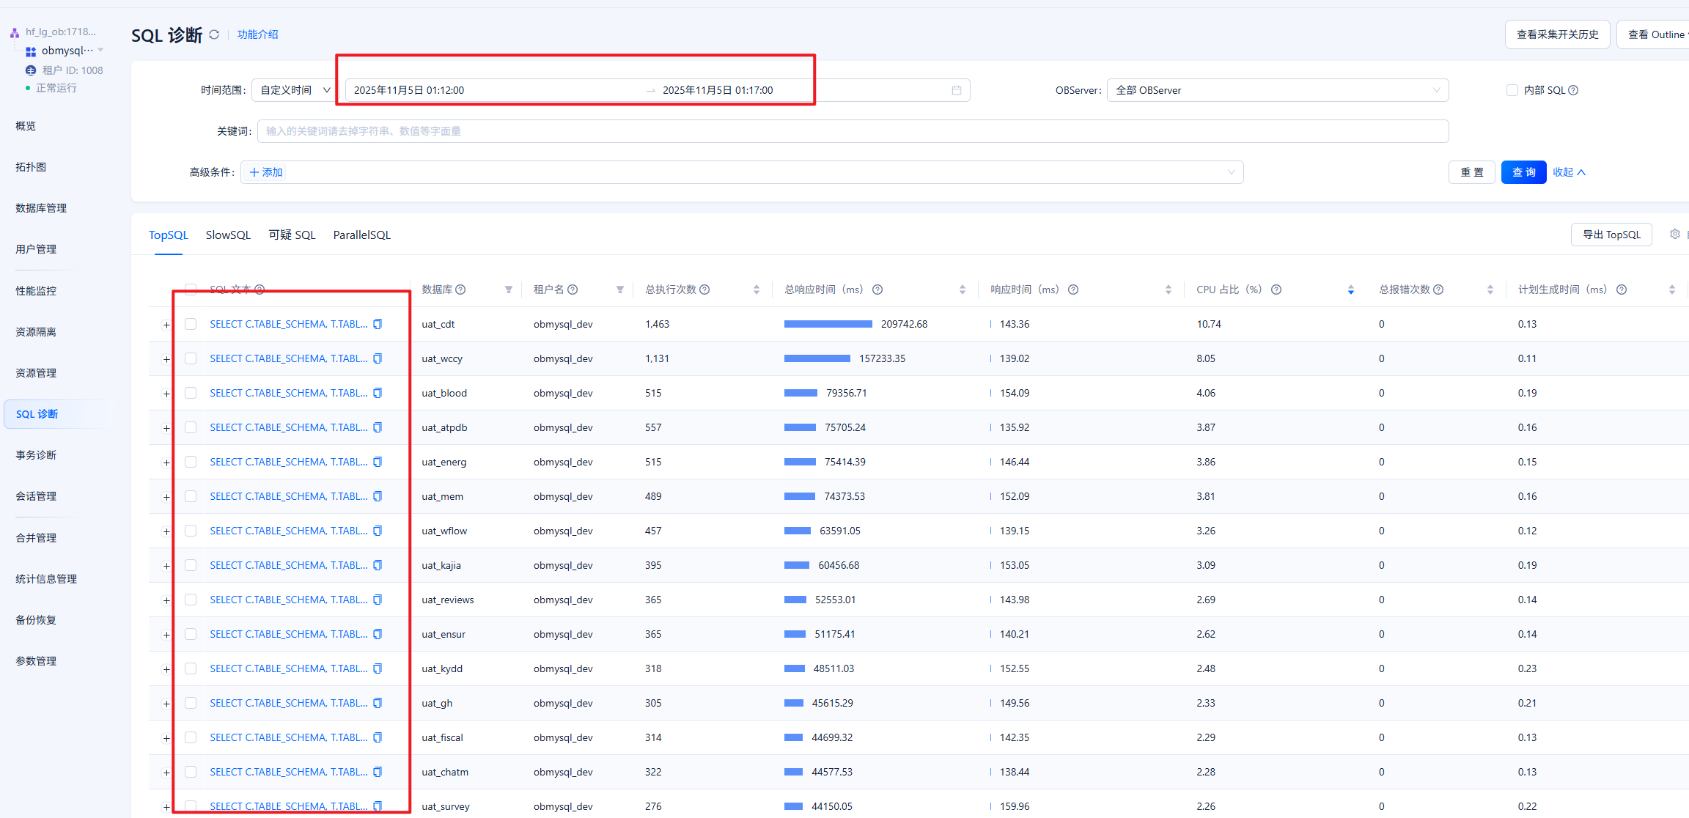Copy SQL text of the uat_cdt row
This screenshot has height=818, width=1689.
[x=378, y=324]
